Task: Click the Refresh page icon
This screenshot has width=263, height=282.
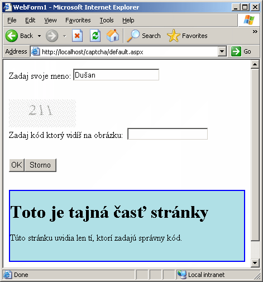Action: (95, 36)
